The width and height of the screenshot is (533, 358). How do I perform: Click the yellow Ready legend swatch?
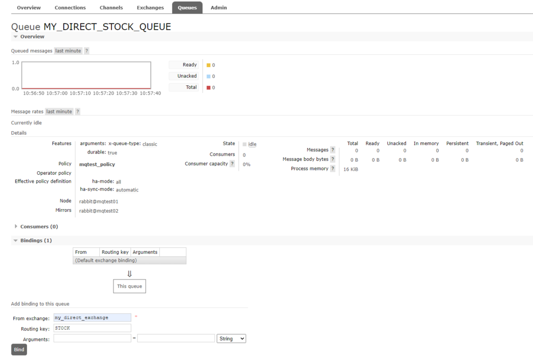tap(209, 66)
